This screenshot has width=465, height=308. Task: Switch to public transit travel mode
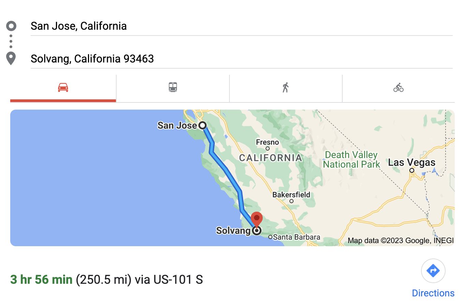[x=173, y=87]
